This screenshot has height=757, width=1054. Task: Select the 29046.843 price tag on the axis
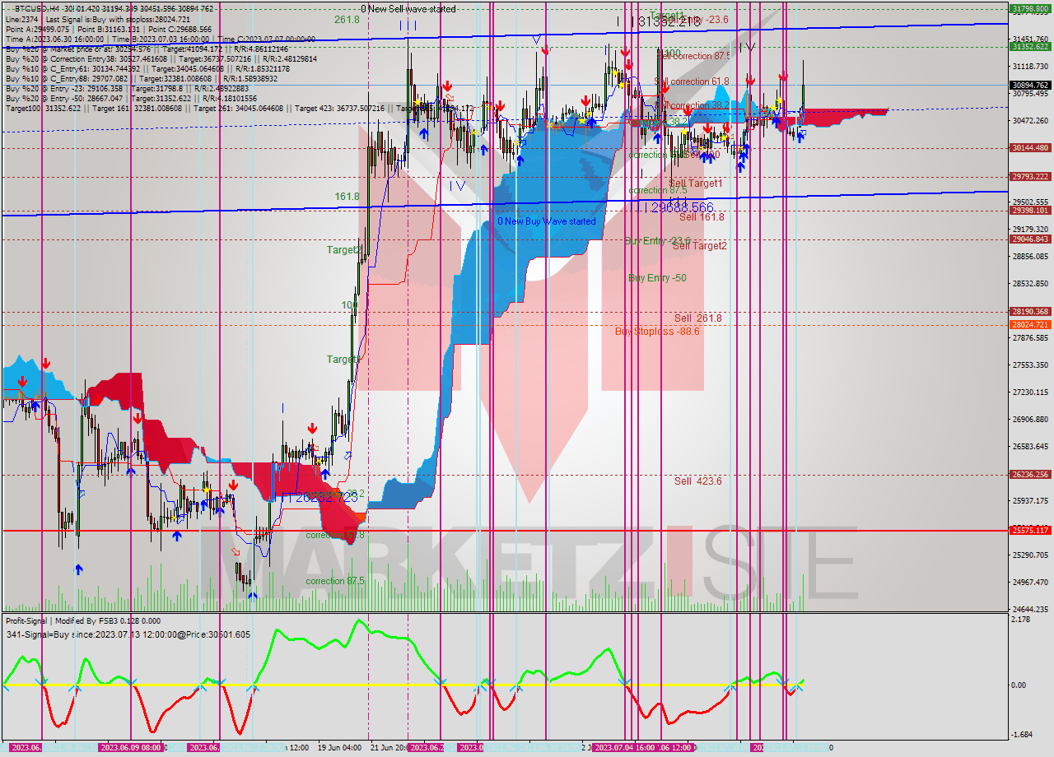pos(1030,239)
